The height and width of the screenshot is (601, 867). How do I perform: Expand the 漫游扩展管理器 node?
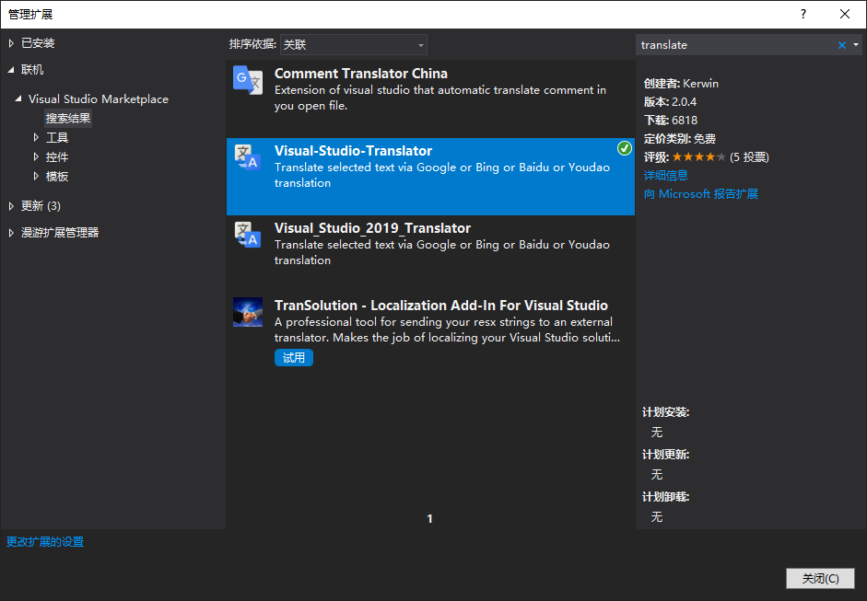tap(12, 233)
